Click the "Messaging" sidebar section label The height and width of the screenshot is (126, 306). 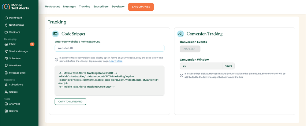point(10,39)
